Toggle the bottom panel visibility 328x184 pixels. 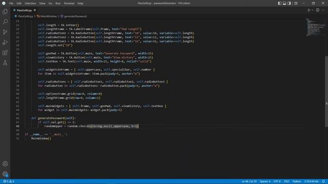point(284,3)
